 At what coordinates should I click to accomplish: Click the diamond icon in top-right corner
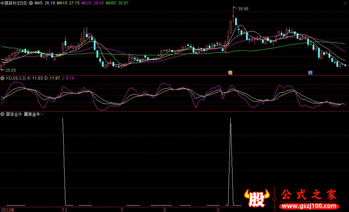[x=346, y=3]
